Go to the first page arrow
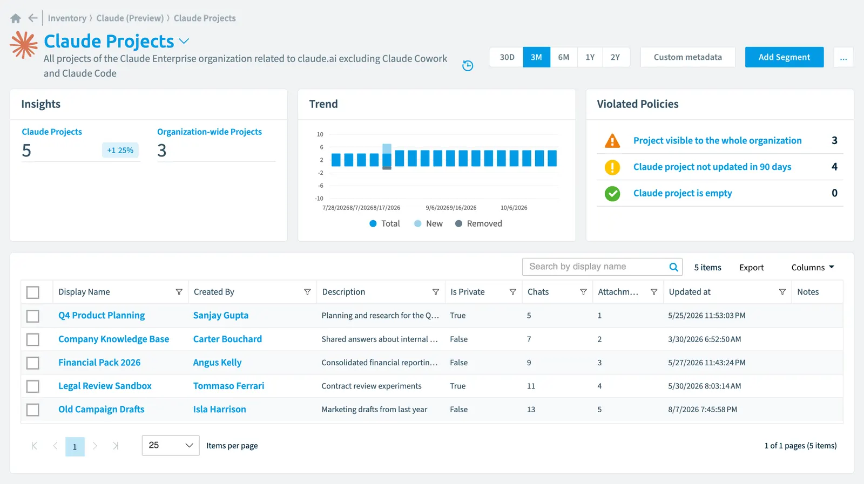 coord(35,446)
